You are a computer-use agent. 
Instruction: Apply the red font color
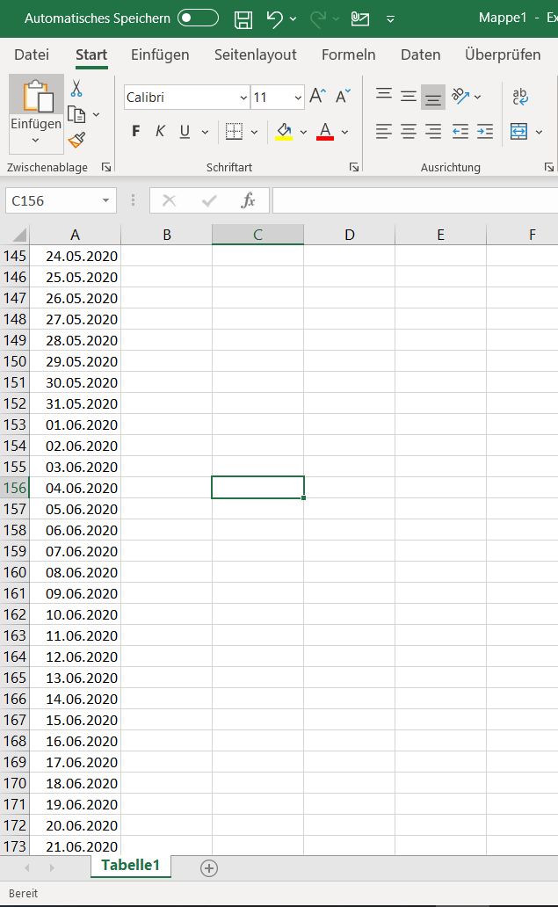click(x=325, y=131)
